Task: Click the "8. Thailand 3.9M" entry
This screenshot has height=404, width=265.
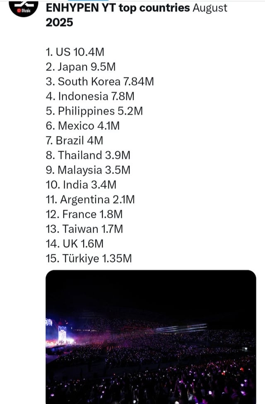Action: 88,155
